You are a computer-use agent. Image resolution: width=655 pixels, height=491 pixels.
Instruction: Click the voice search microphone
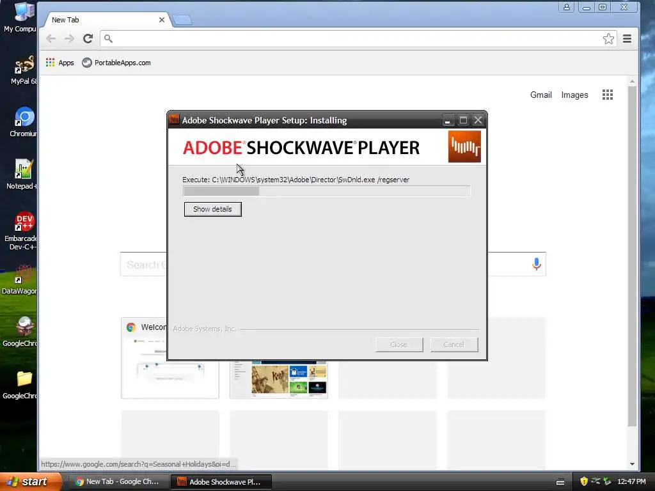pyautogui.click(x=537, y=264)
